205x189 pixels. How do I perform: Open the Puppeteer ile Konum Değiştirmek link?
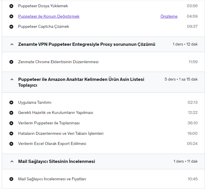pos(49,16)
